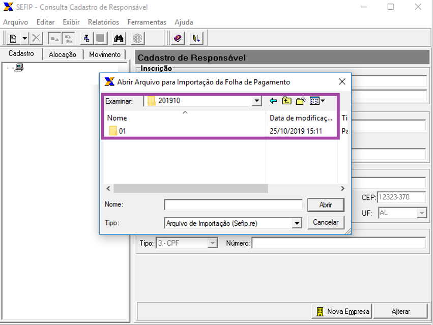Image resolution: width=433 pixels, height=325 pixels.
Task: Click the Delete X toolbar icon
Action: click(x=36, y=38)
